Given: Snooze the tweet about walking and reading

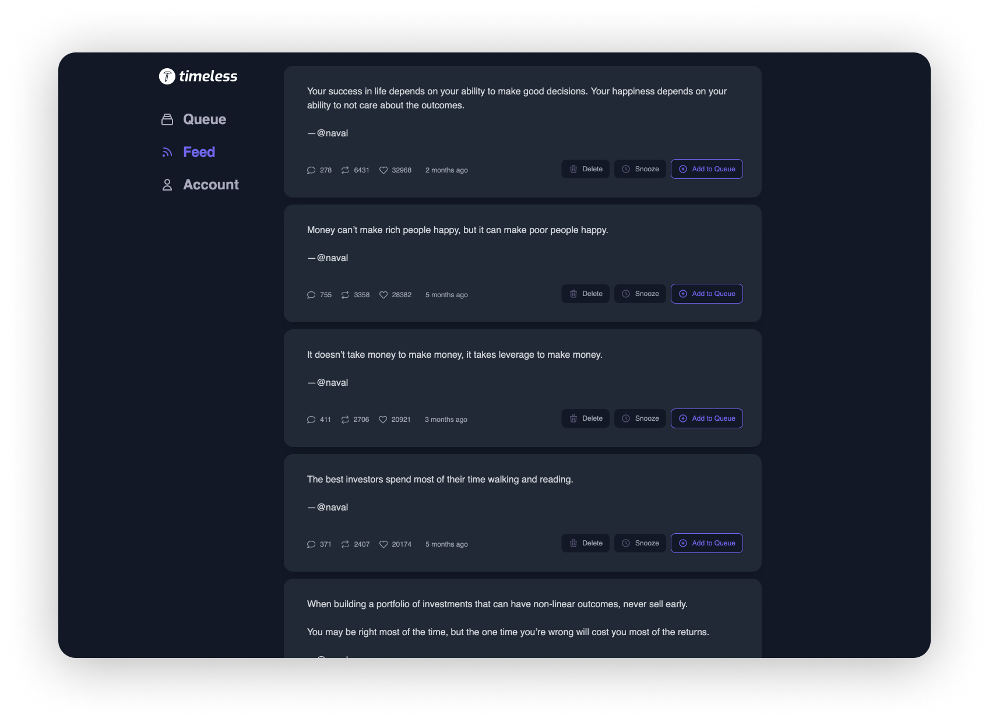Looking at the screenshot, I should 640,543.
